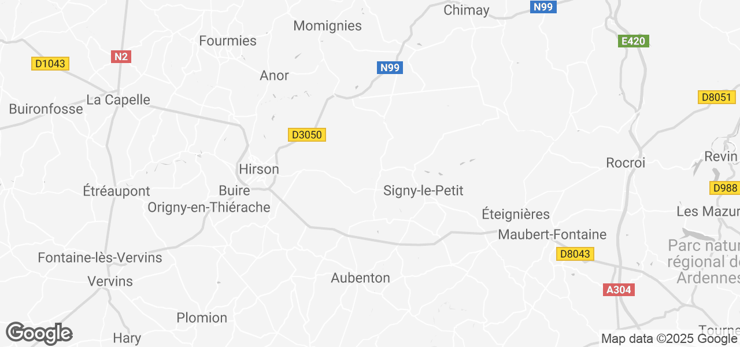Image resolution: width=740 pixels, height=347 pixels.
Task: Click the green E420 highway shield
Action: 634,41
